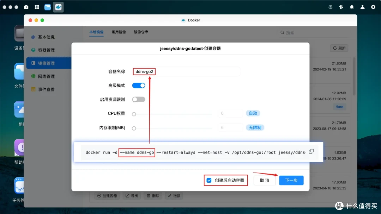
Task: Click the 1.03GB image size entry
Action: [340, 152]
